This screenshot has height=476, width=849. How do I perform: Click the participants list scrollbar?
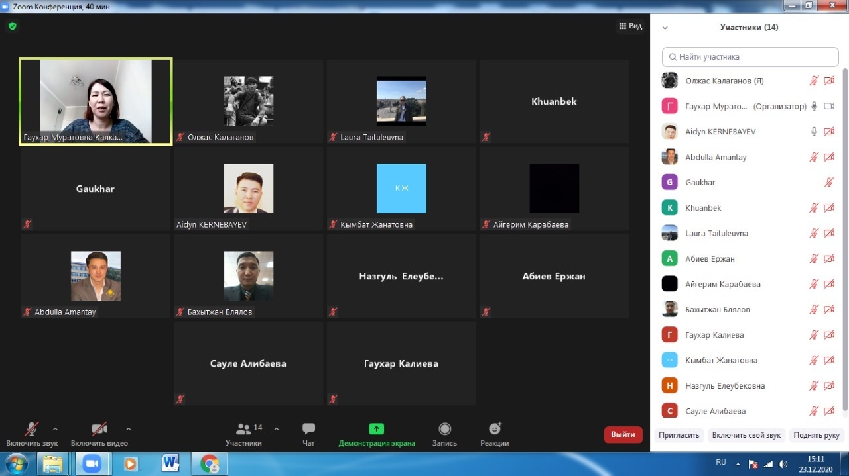pyautogui.click(x=844, y=238)
